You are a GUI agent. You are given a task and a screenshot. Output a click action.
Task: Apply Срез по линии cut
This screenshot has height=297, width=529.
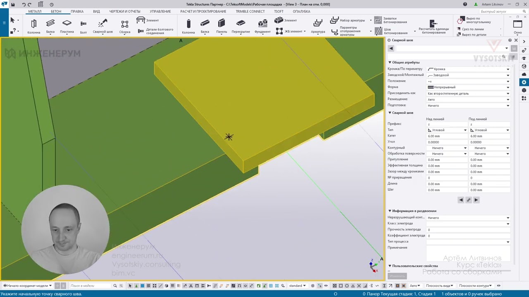471,29
